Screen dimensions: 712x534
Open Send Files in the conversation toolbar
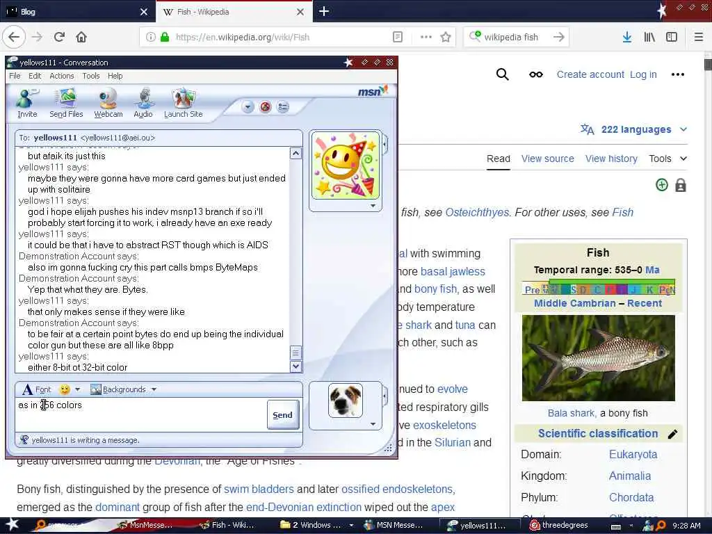click(x=66, y=103)
